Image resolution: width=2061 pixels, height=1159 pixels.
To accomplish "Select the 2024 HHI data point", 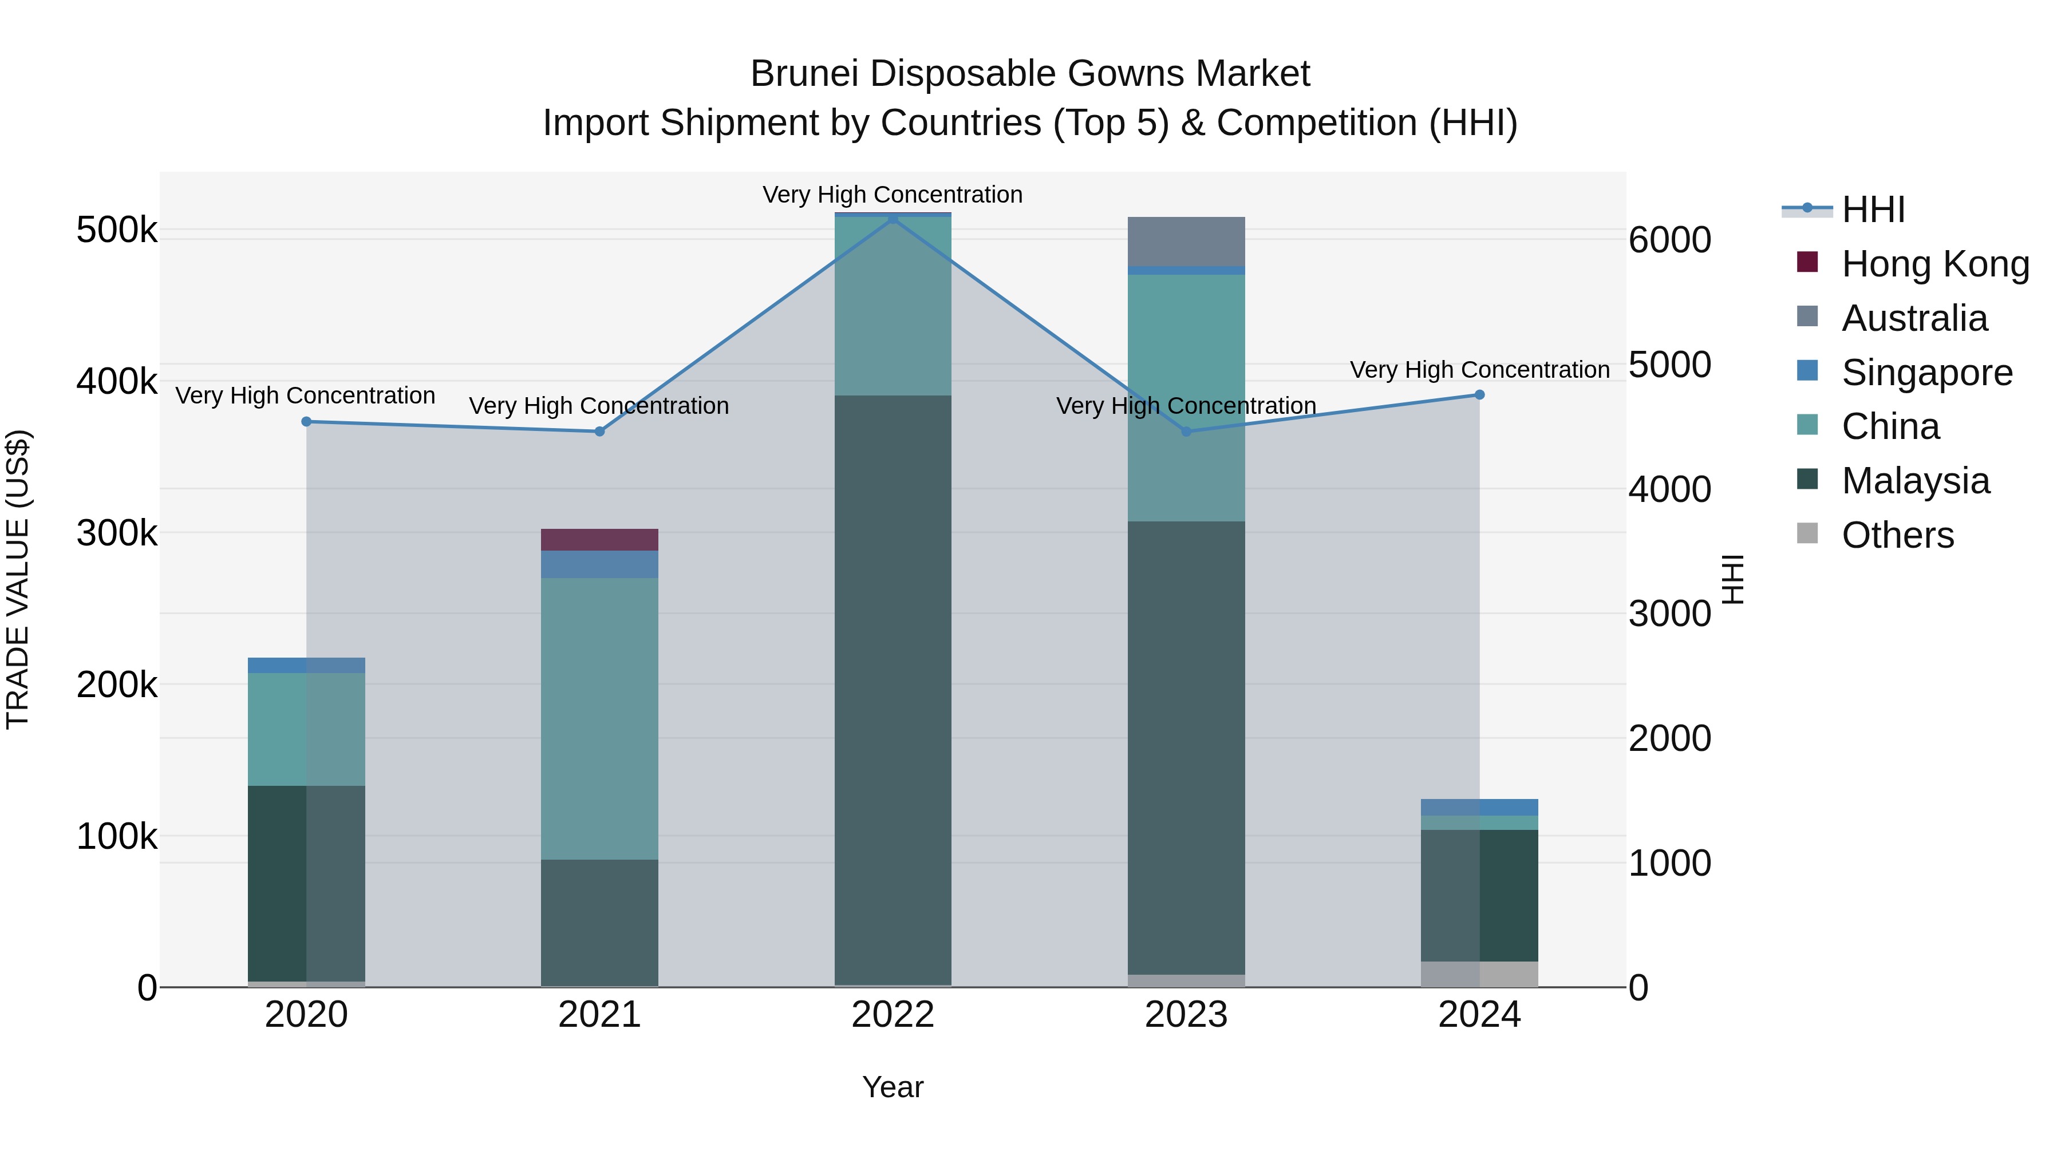I will (1479, 394).
